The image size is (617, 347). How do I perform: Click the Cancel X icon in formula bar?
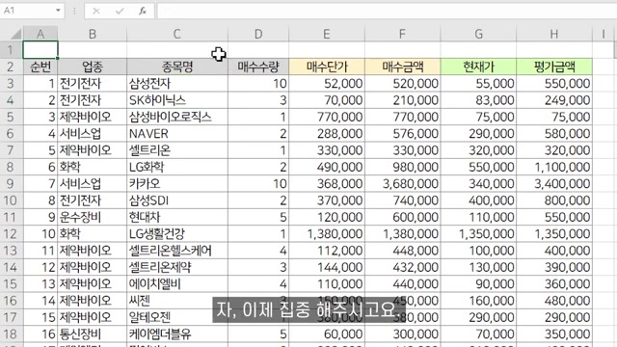pos(95,11)
